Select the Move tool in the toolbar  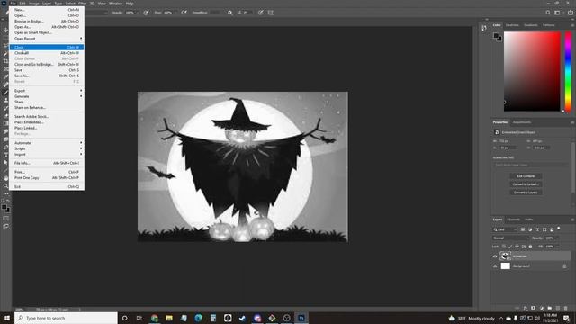pos(5,30)
